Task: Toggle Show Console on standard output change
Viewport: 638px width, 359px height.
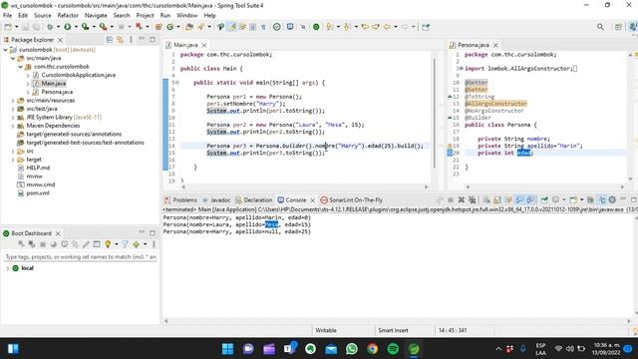Action: click(519, 199)
